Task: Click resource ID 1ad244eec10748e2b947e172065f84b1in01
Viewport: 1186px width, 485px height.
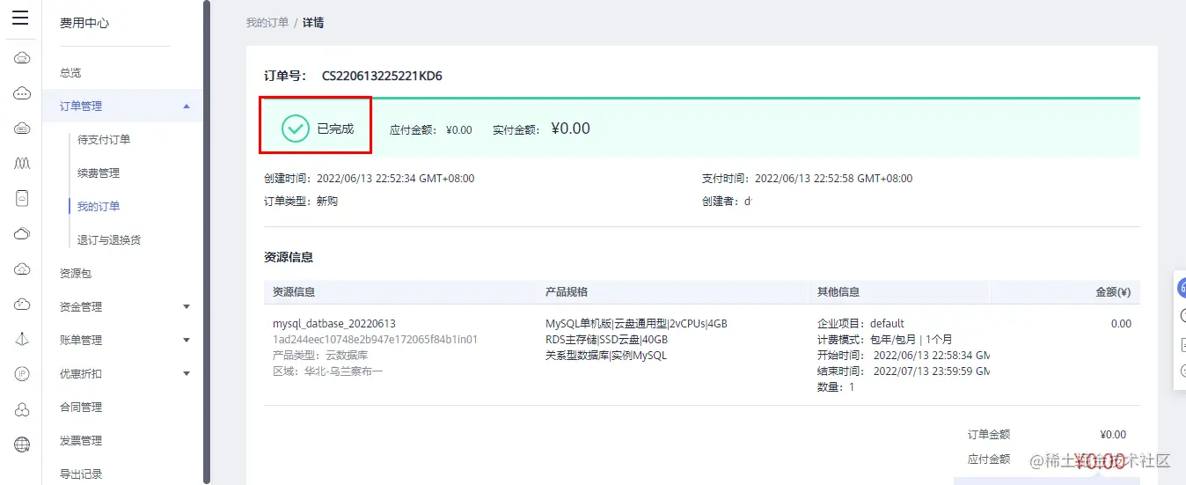Action: 375,340
